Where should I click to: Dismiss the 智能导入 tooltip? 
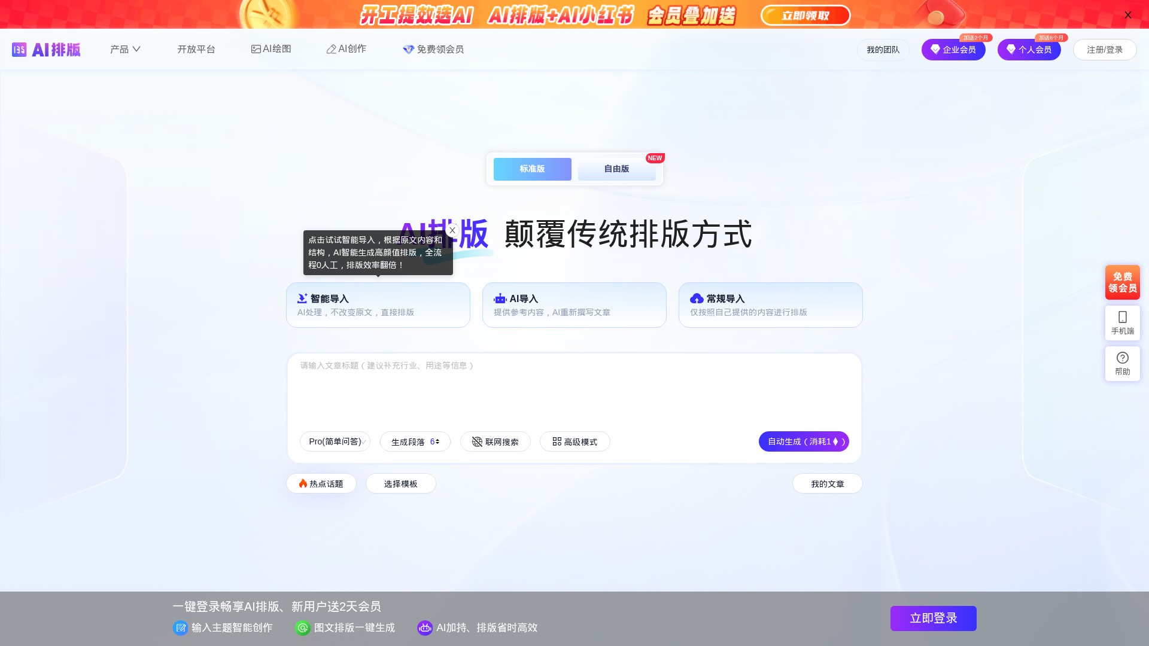point(452,230)
